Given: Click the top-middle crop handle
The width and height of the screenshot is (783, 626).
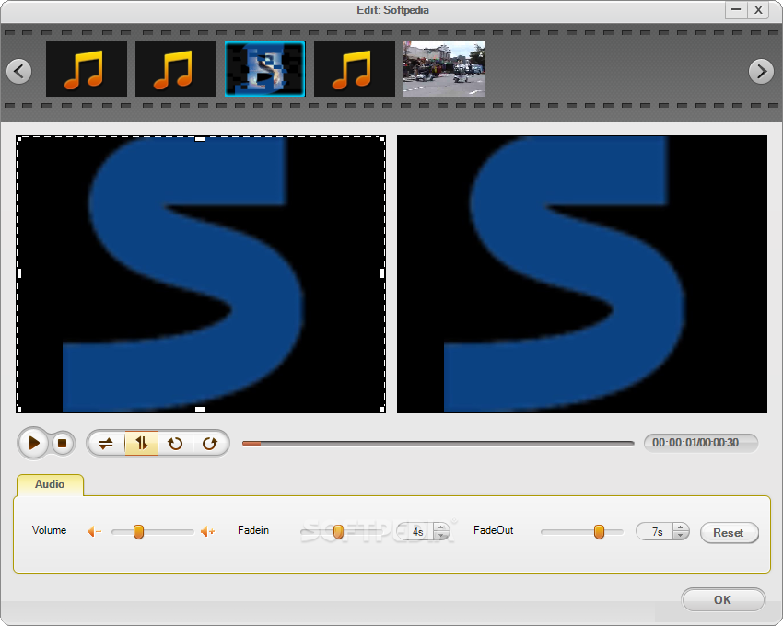Looking at the screenshot, I should 200,139.
